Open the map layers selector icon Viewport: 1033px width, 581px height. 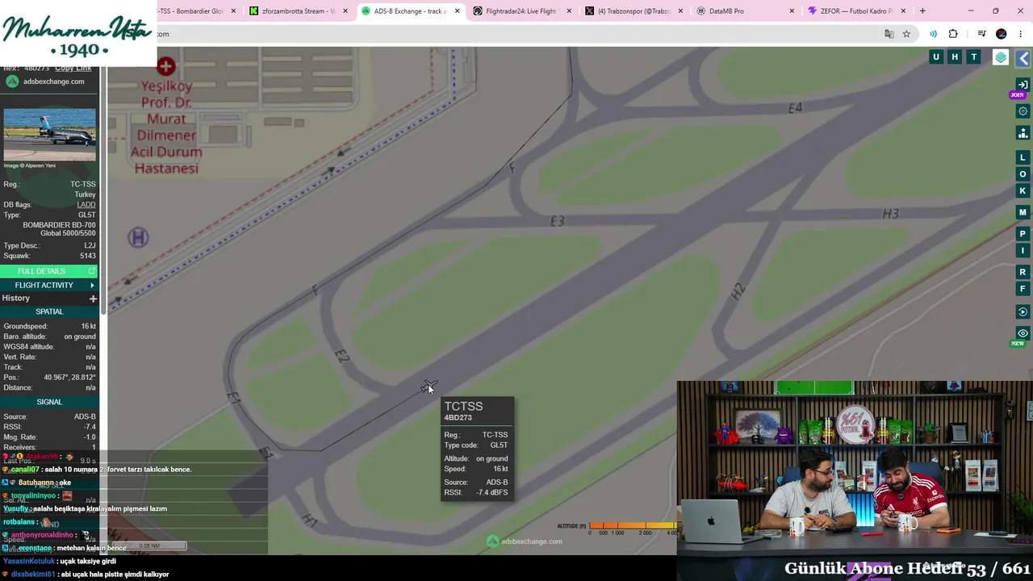1001,57
